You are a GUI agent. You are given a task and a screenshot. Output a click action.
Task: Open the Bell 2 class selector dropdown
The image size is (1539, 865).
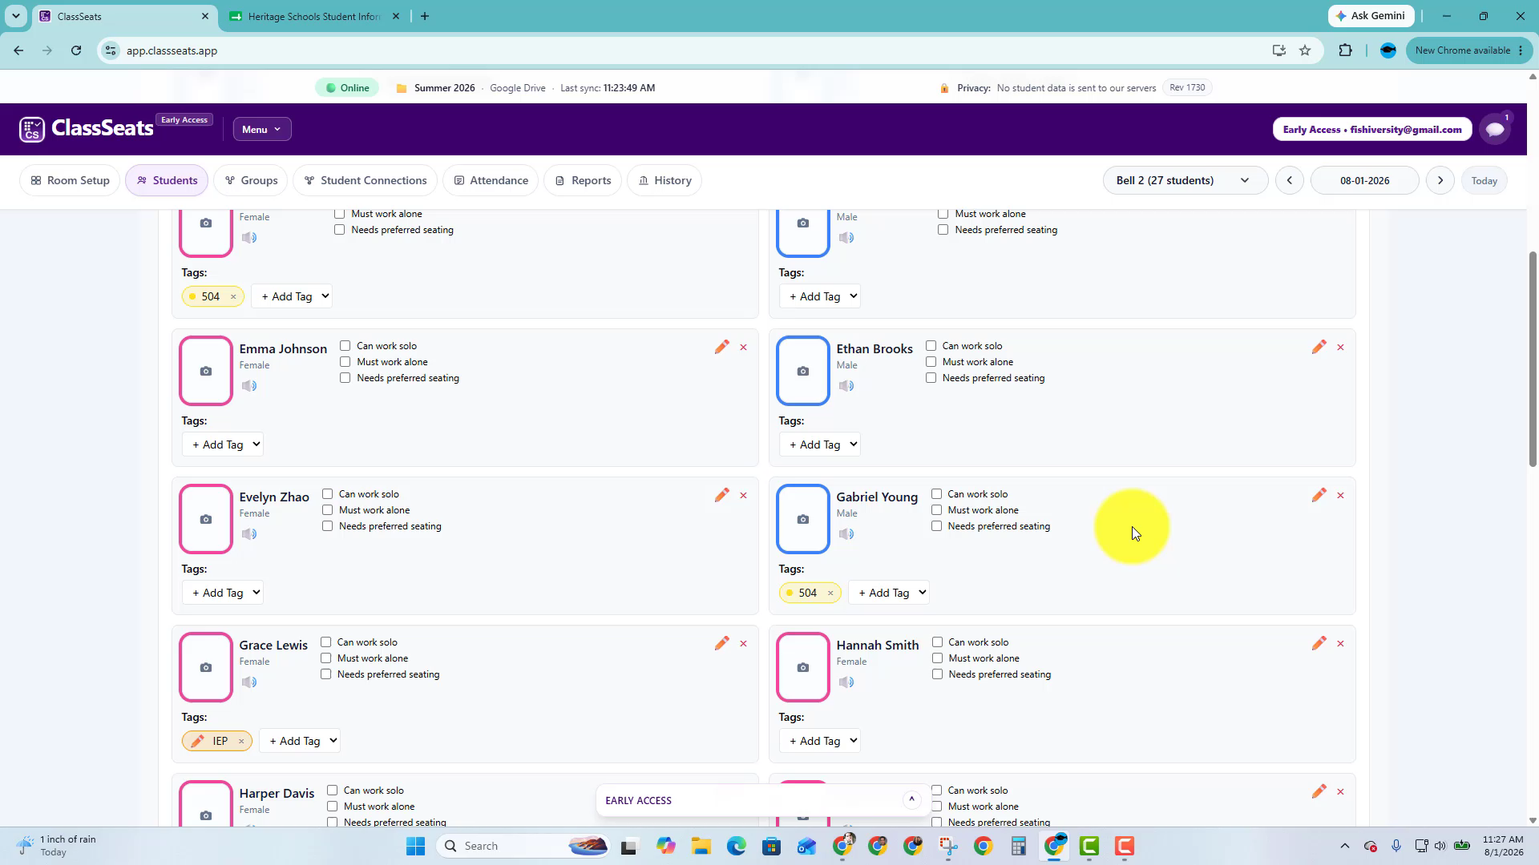pos(1185,180)
